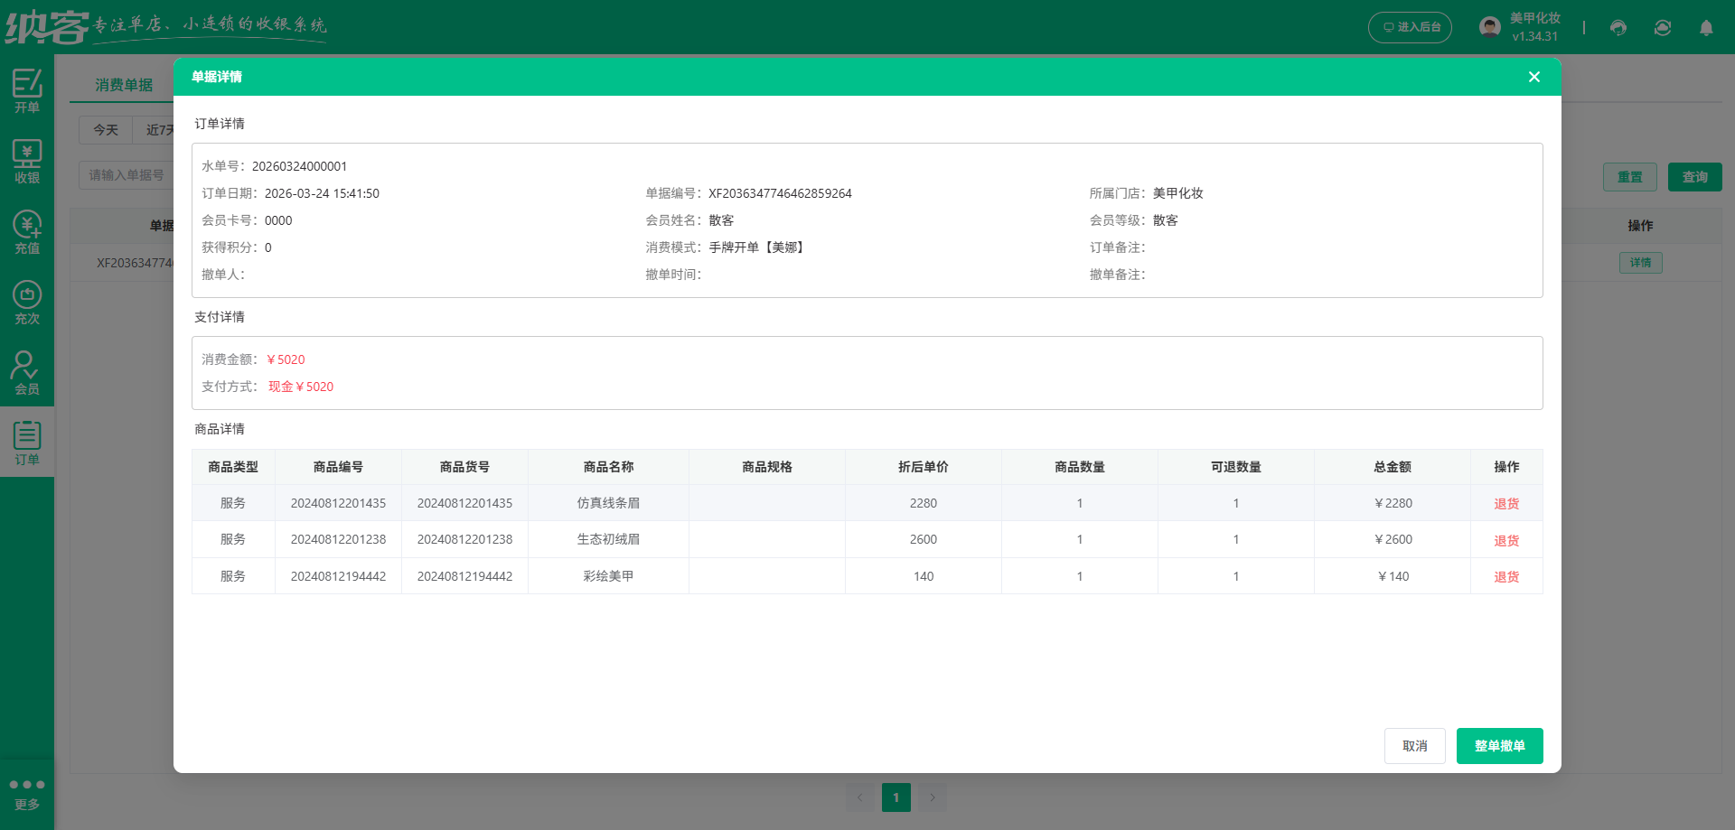The height and width of the screenshot is (830, 1735).
Task: Go to the 会员 member icon
Action: [x=27, y=372]
